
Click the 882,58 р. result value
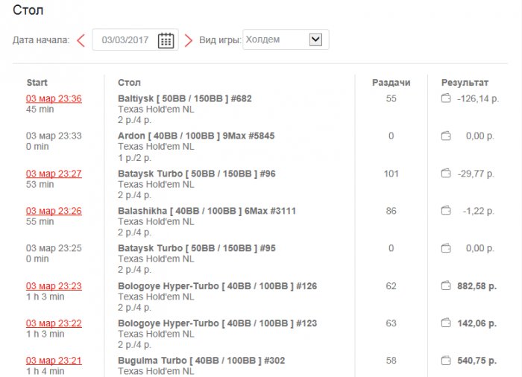click(x=477, y=286)
